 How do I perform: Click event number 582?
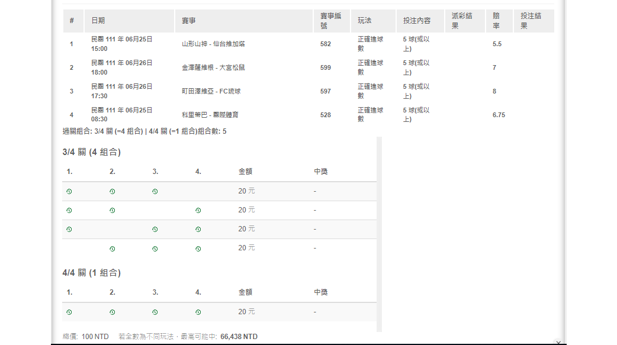(326, 44)
